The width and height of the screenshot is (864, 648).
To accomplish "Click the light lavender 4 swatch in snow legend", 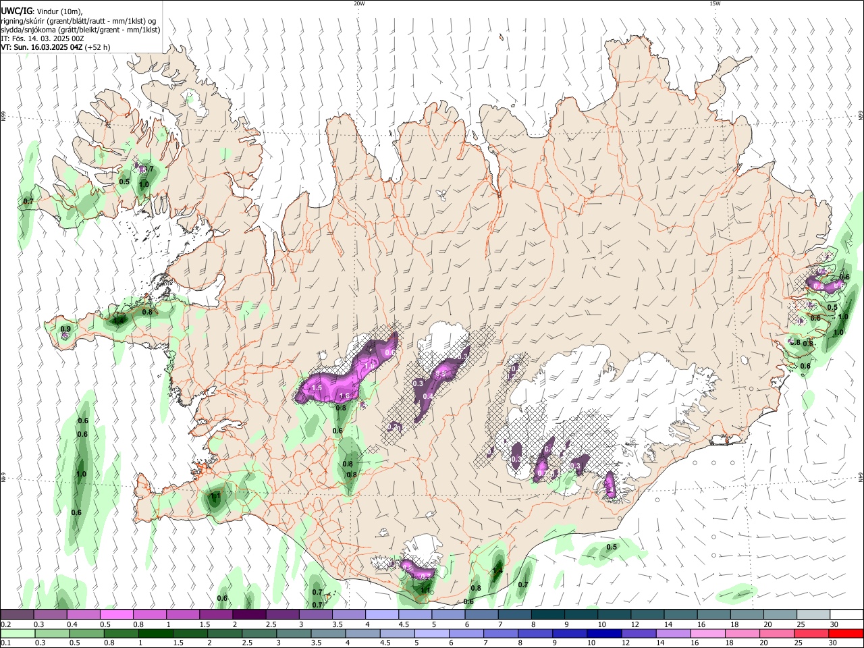I will pos(382,614).
